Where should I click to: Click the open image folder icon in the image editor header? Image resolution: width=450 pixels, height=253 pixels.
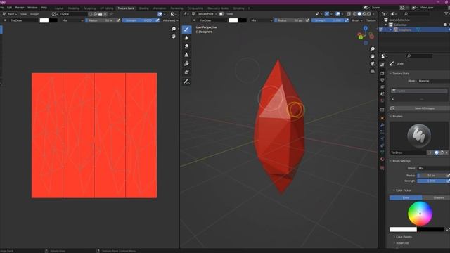coord(100,14)
